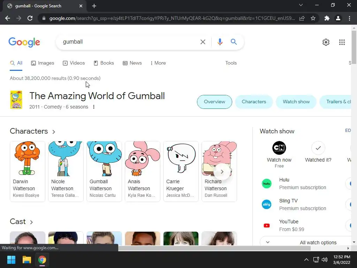Open Anais Watterson character card

143,171
